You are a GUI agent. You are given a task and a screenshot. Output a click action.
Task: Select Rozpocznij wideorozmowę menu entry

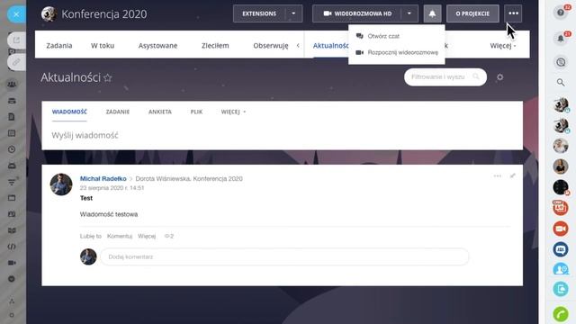[x=396, y=52]
